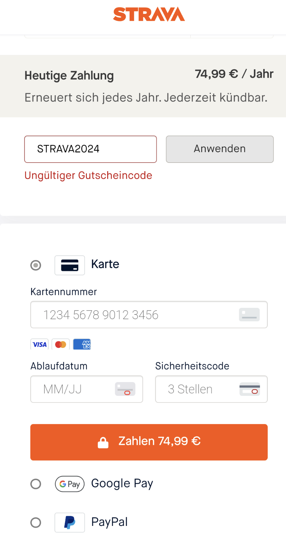The width and height of the screenshot is (286, 548).
Task: Click the Mastercard logo
Action: pos(61,344)
